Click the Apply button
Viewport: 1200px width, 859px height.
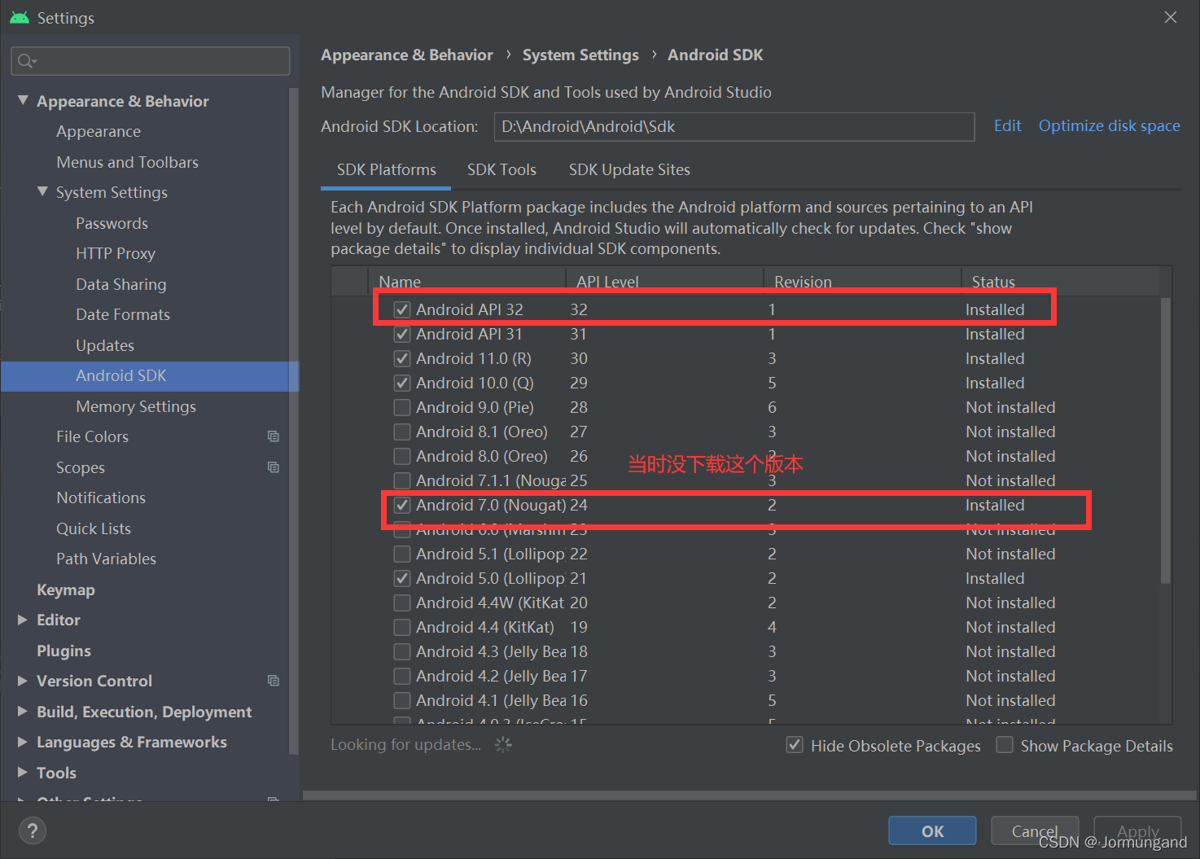click(x=1137, y=831)
